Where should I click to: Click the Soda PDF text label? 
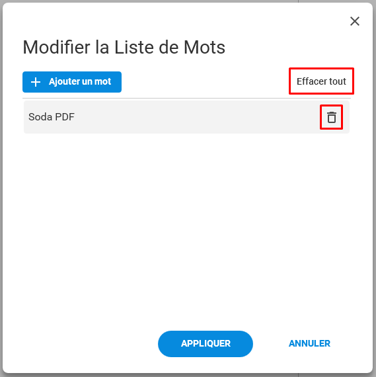pyautogui.click(x=52, y=117)
